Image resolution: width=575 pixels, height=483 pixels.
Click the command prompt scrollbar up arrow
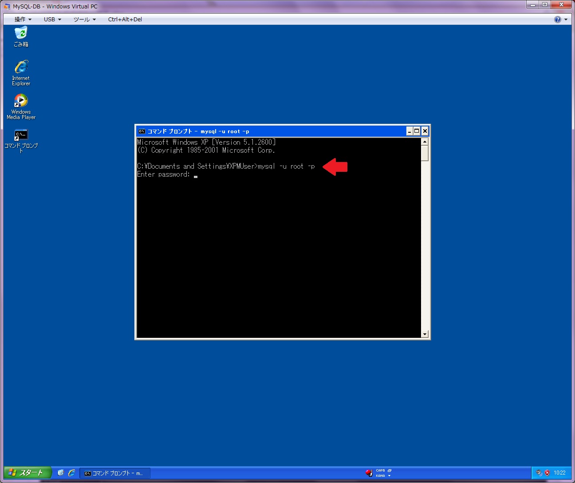(x=425, y=142)
